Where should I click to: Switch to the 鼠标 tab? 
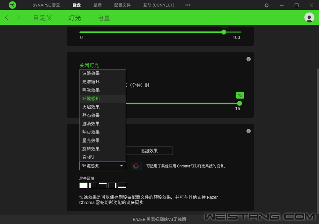point(97,5)
